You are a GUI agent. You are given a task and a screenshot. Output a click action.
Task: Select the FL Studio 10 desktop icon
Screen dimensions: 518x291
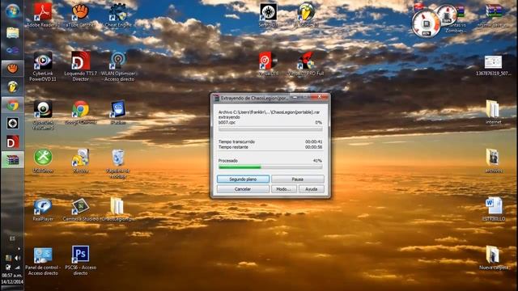(x=306, y=15)
